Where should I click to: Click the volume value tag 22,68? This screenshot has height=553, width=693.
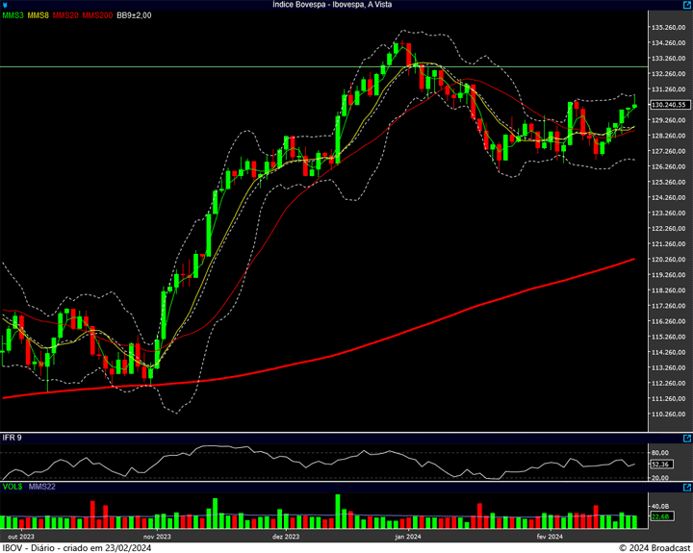pyautogui.click(x=660, y=517)
